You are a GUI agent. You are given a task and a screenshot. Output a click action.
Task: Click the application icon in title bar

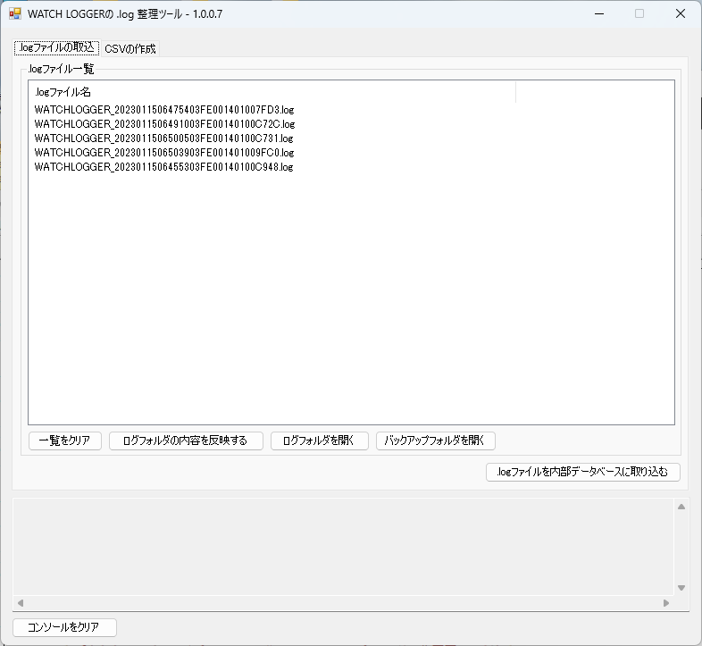pos(15,13)
